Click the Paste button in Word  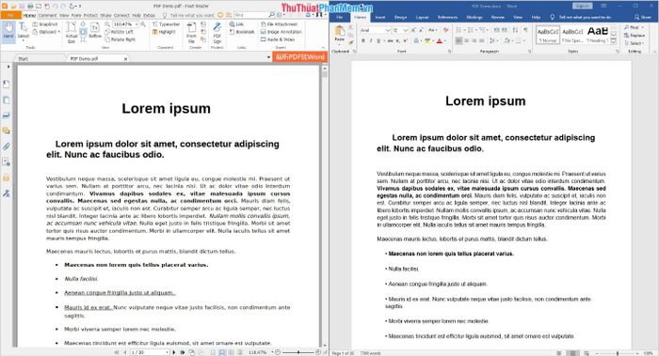pos(339,35)
